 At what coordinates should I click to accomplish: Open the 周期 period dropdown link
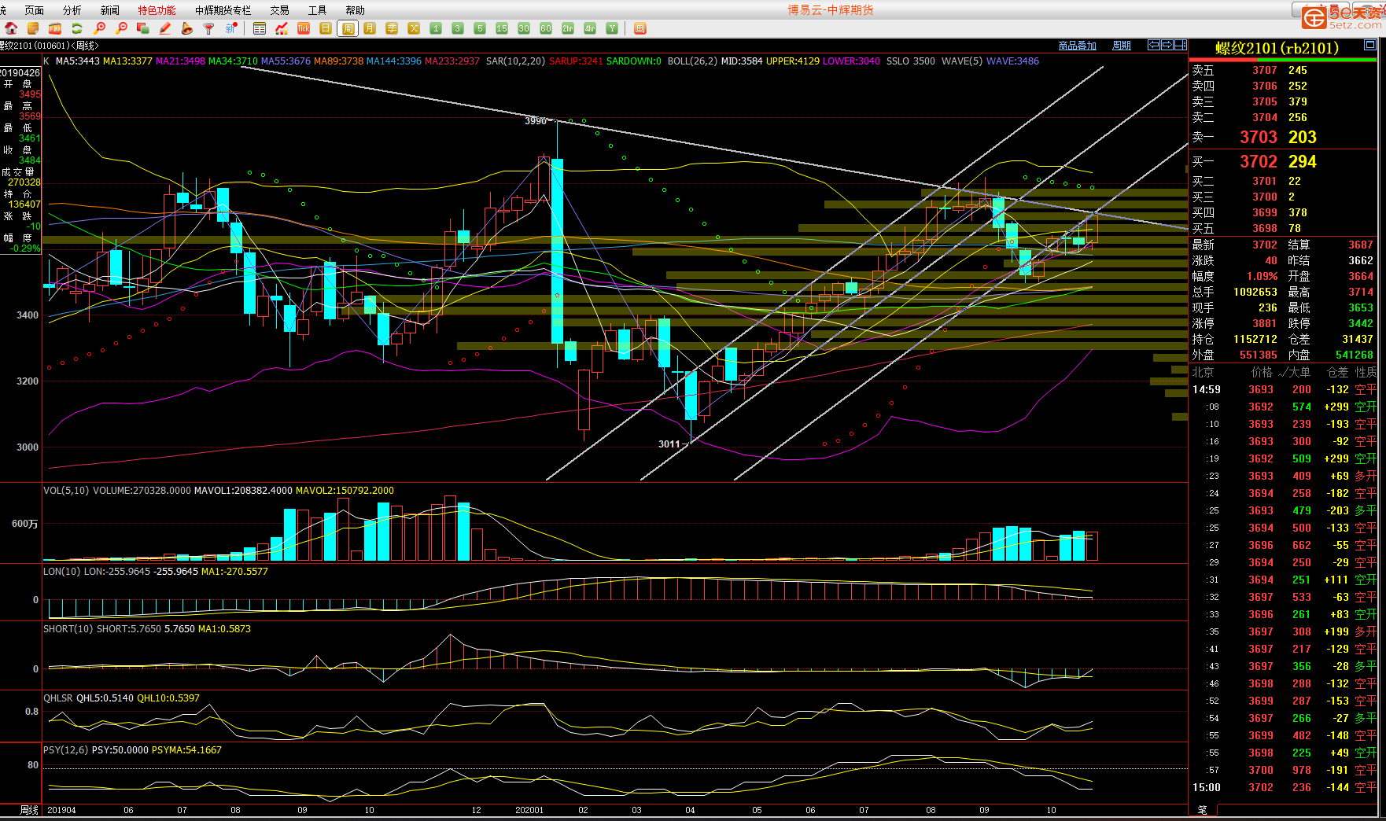pos(1121,46)
